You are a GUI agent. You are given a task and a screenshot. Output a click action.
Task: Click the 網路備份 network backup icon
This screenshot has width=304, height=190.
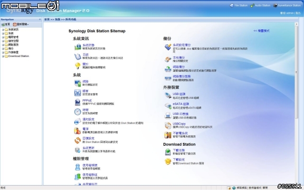pos(168,69)
